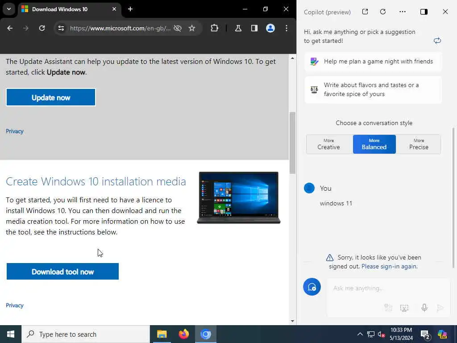Open Copilot in a new window
457x343 pixels.
(365, 12)
